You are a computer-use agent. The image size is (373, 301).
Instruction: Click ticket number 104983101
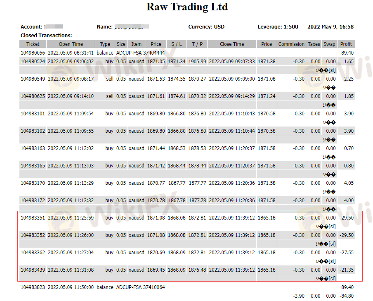(33, 114)
